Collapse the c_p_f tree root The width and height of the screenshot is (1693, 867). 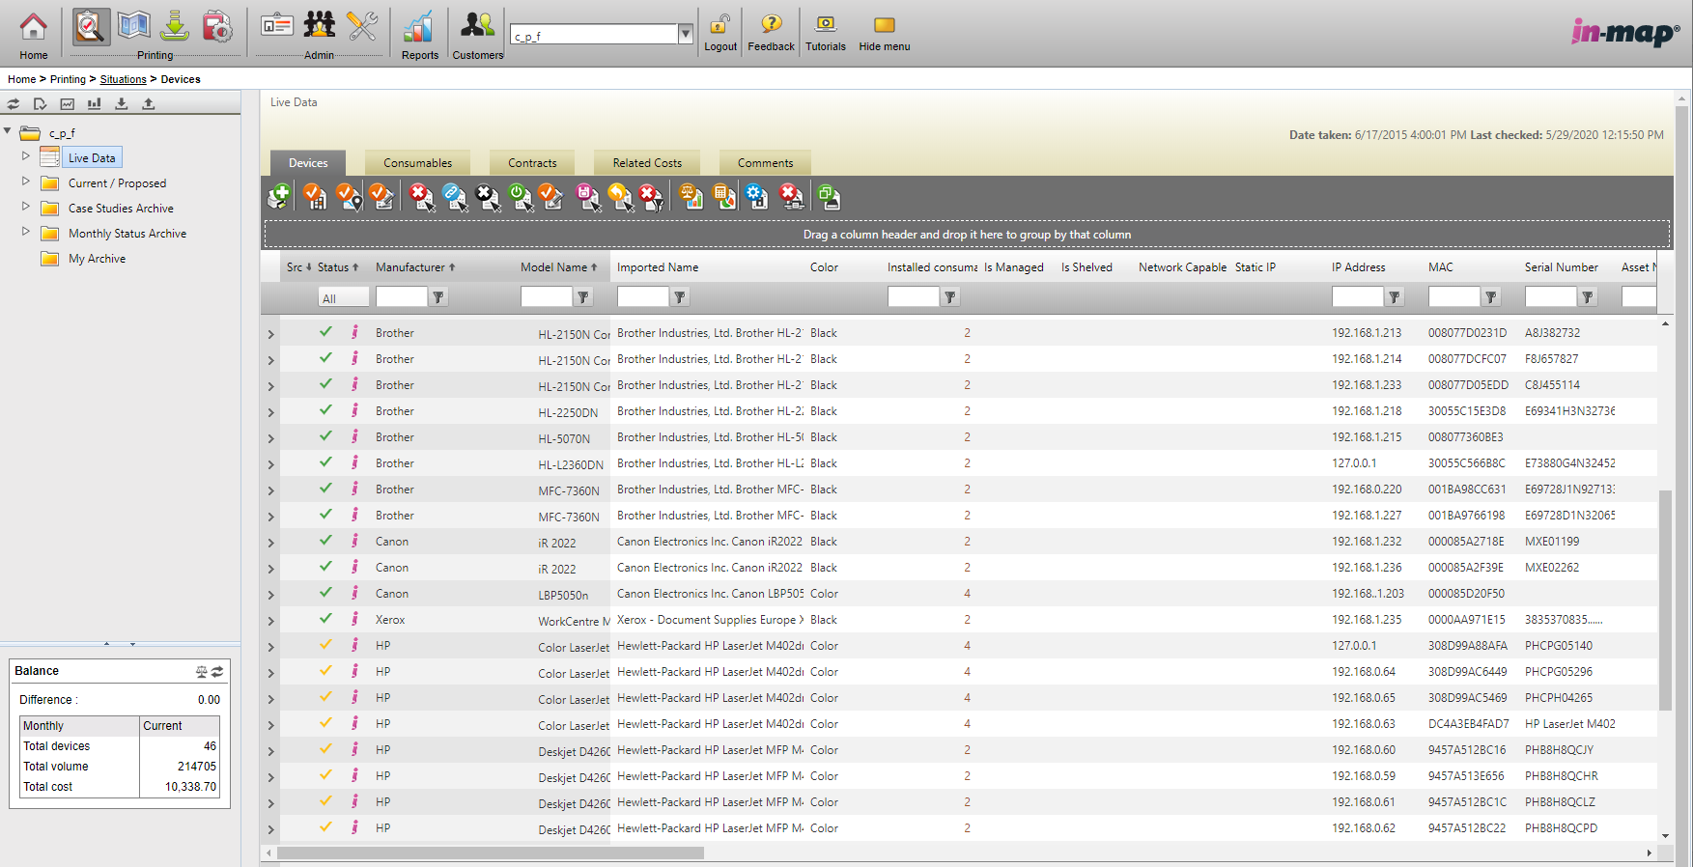[x=8, y=131]
